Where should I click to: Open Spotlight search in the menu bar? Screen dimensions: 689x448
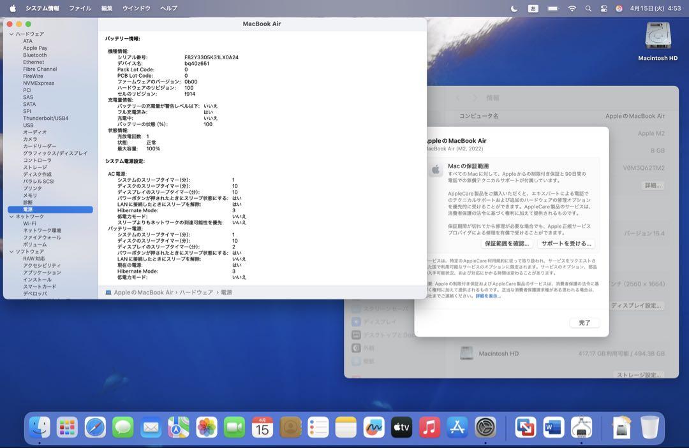coord(588,8)
